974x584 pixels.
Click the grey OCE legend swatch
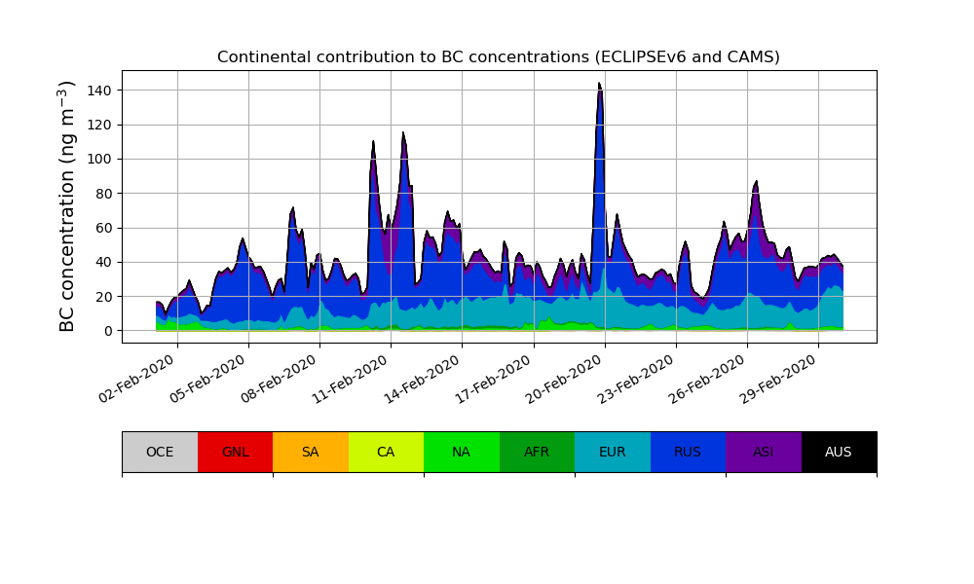pyautogui.click(x=160, y=452)
